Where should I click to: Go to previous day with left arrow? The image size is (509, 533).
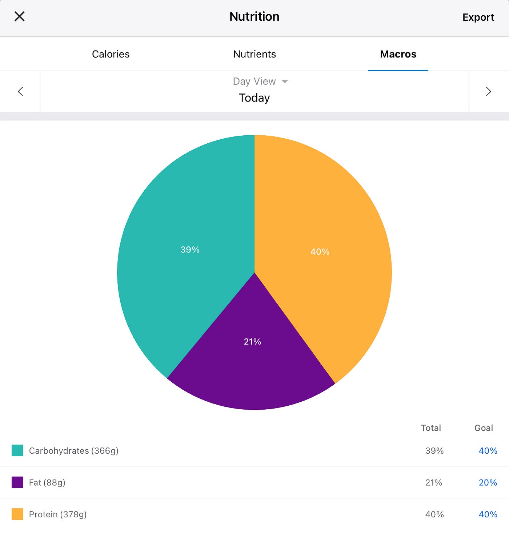[x=20, y=91]
